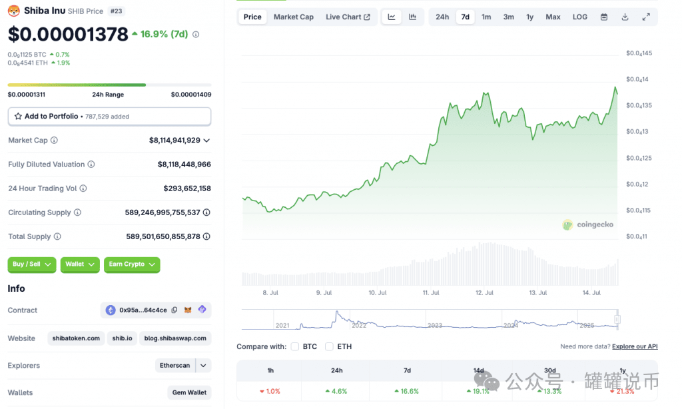Open Etherscan explorer link
The height and width of the screenshot is (409, 682).
pos(175,366)
